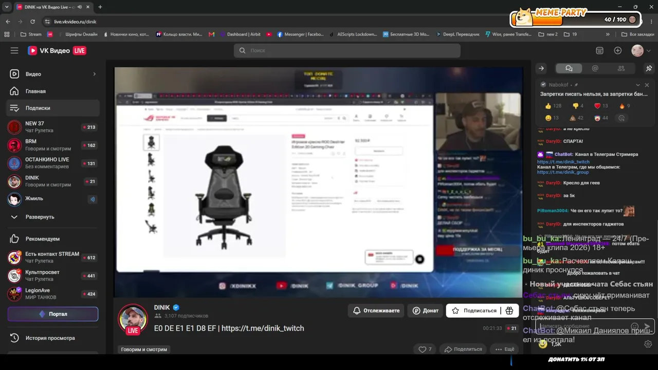Screen dimensions: 658x370
Task: Open the browser tab search dropdown
Action: 7,7
